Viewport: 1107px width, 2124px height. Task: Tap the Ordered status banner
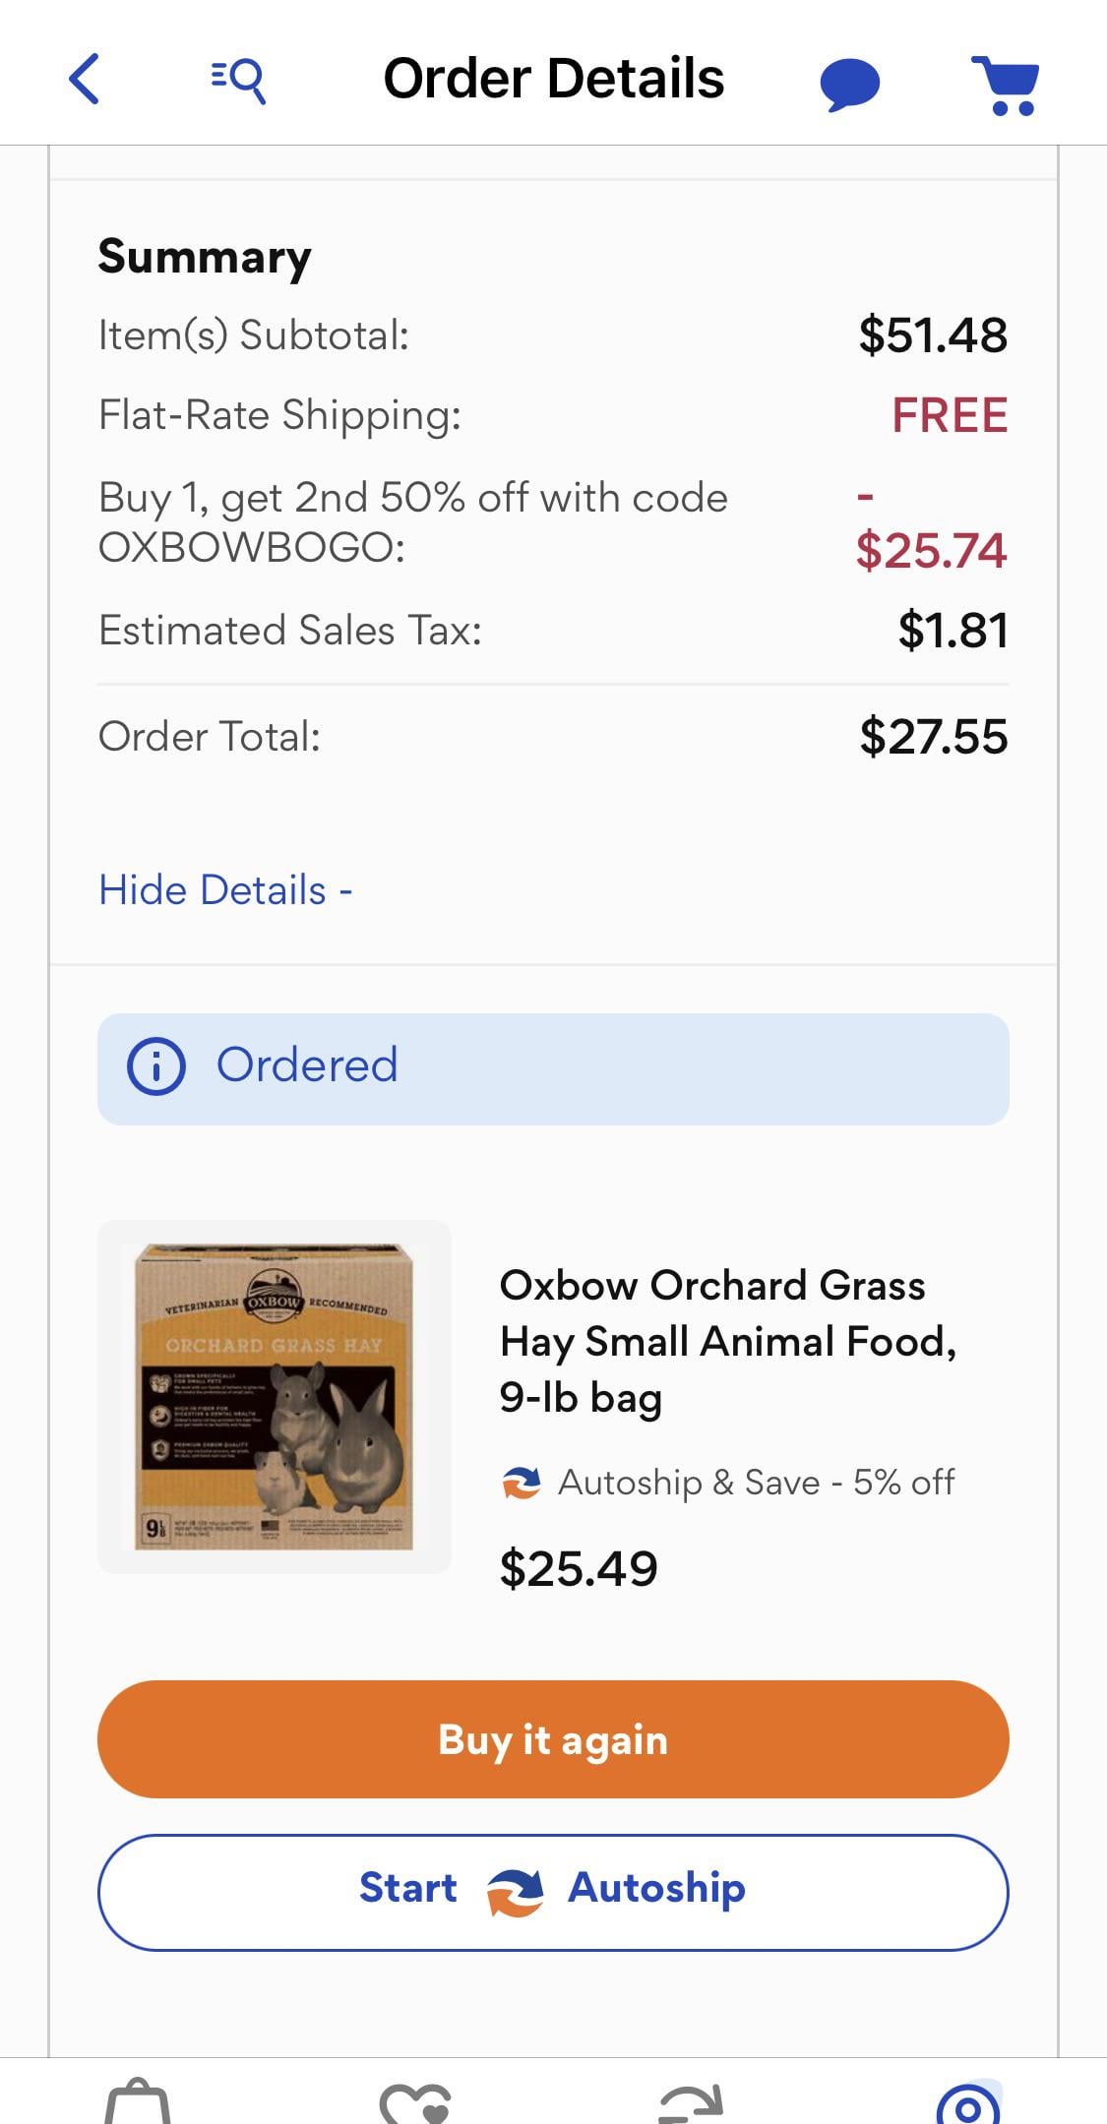(x=553, y=1068)
